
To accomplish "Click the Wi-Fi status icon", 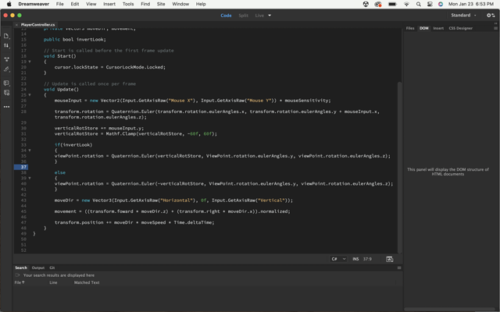I will pyautogui.click(x=406, y=4).
